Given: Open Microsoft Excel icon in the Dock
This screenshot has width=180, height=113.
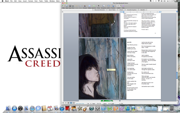Looking at the screenshot, I should (110, 108).
